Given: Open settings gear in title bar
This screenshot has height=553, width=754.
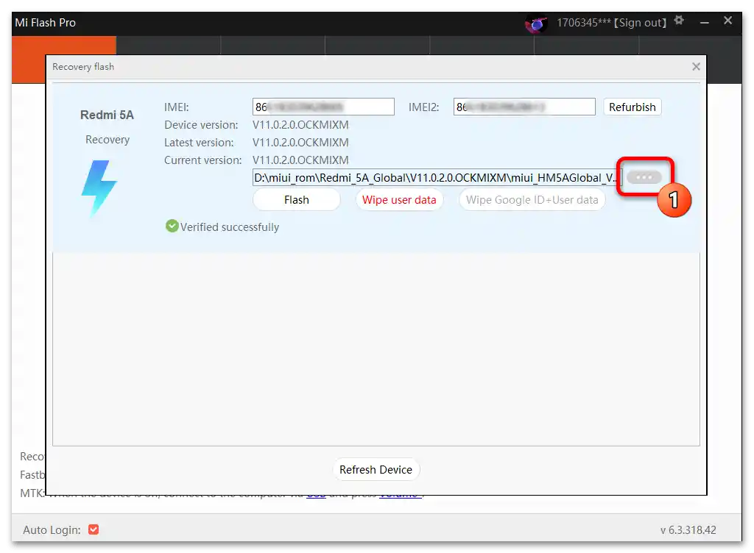Looking at the screenshot, I should coord(678,21).
